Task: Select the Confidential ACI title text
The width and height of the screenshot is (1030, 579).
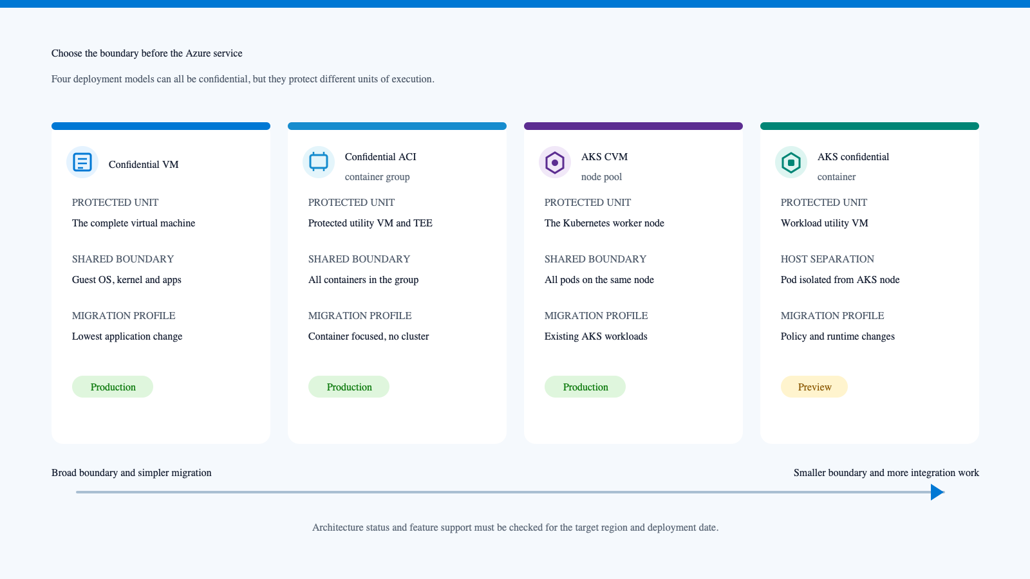Action: [380, 157]
